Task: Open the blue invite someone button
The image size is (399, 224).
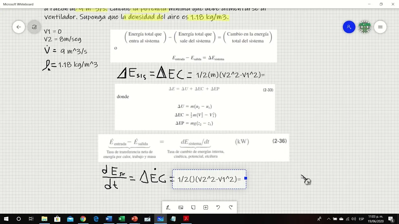Action: pyautogui.click(x=349, y=27)
